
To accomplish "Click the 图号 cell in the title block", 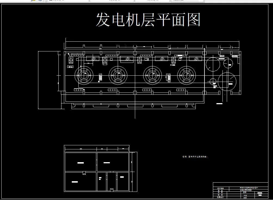I will click(x=244, y=192).
